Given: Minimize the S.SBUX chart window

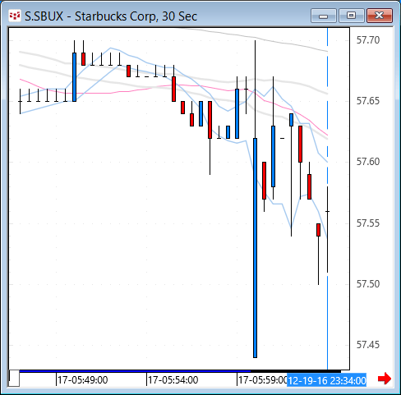Looking at the screenshot, I should [x=324, y=16].
